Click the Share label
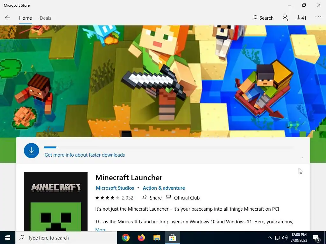 click(156, 198)
